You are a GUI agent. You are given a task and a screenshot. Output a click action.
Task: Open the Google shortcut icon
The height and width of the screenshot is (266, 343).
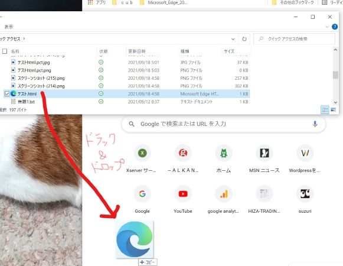[142, 194]
